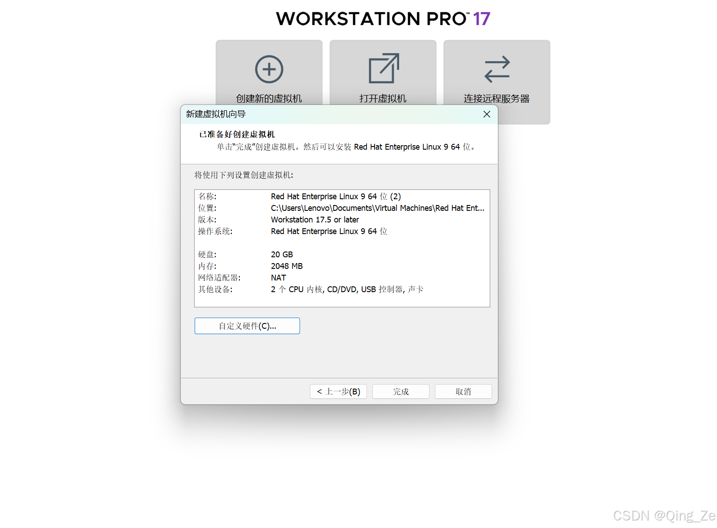The image size is (717, 528).
Task: Click the 网络适配器: label
Action: click(x=219, y=278)
